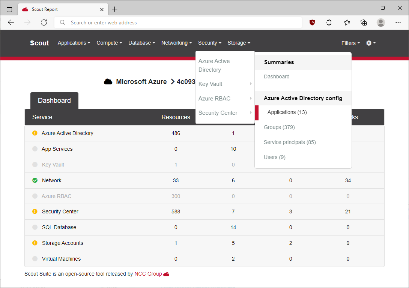Click the grey status dot beside Virtual Machines
This screenshot has height=288, width=409.
pos(35,258)
